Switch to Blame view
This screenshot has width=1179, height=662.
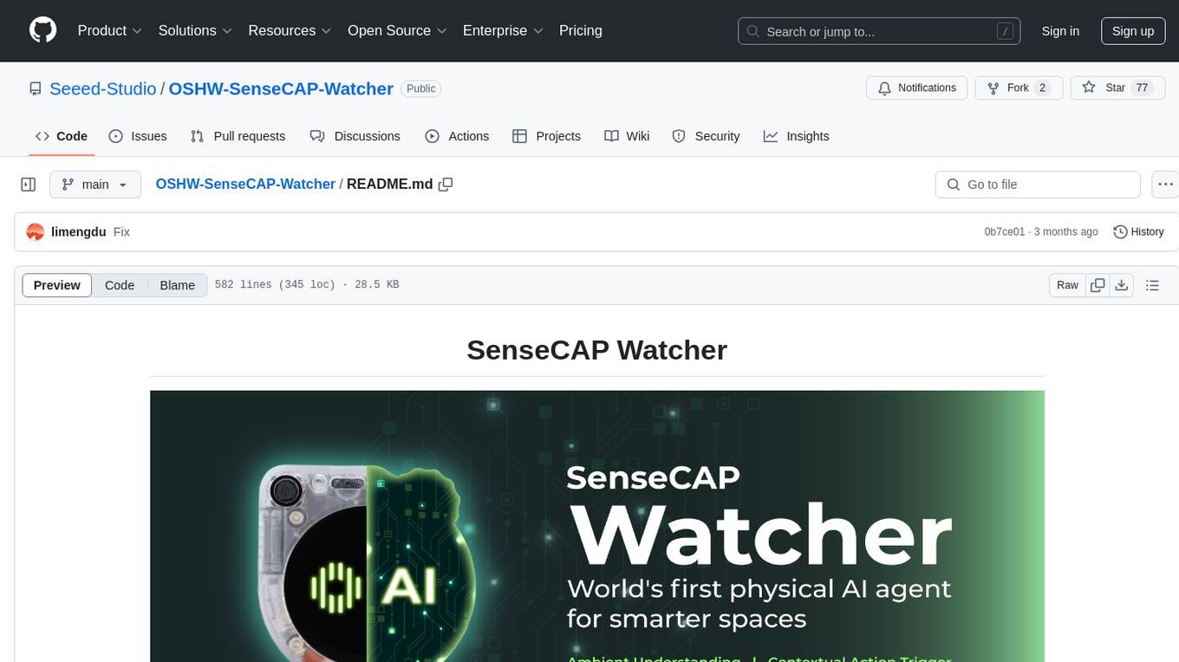coord(177,285)
